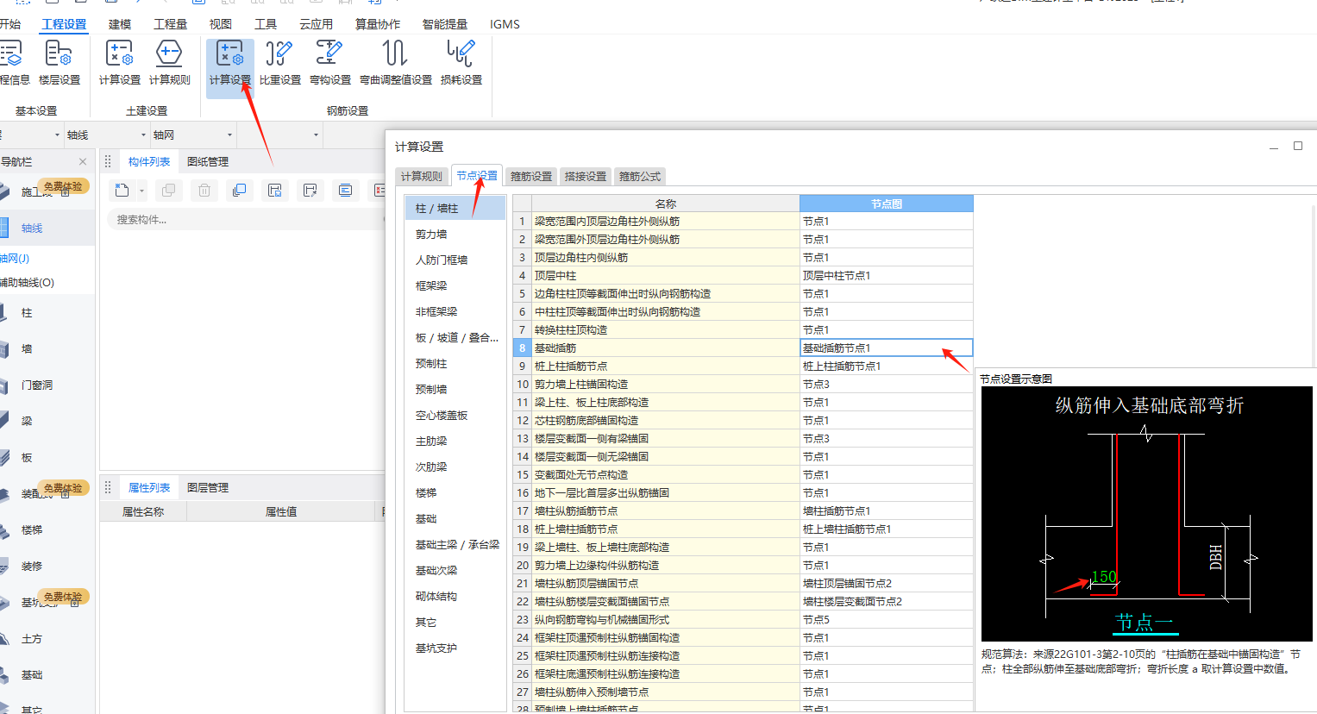This screenshot has height=714, width=1317.
Task: Open 智能提量 ribbon tab
Action: pyautogui.click(x=445, y=24)
